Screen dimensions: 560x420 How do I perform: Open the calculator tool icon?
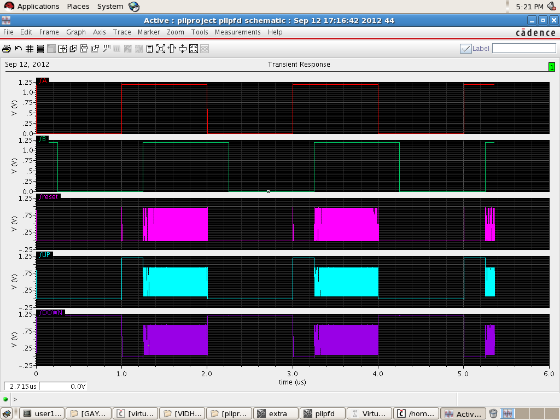coord(150,49)
